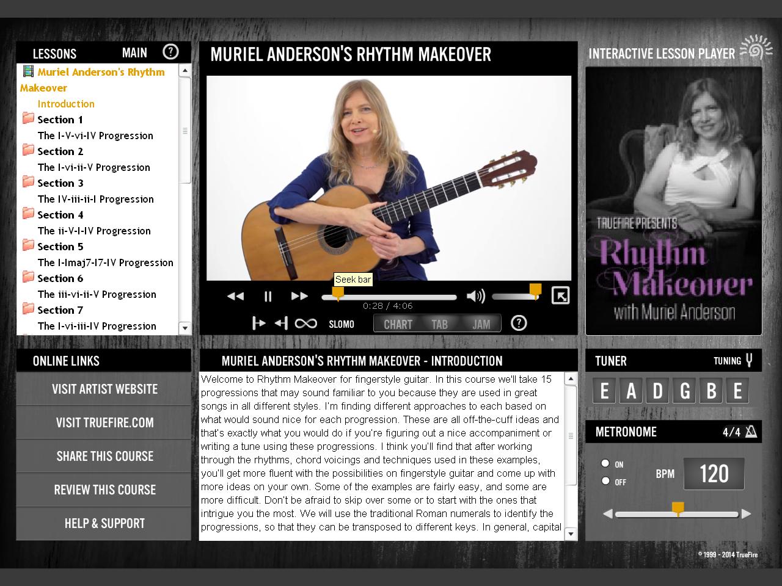Screen dimensions: 782x586
Task: Play the low E string tuner note
Action: coord(604,391)
